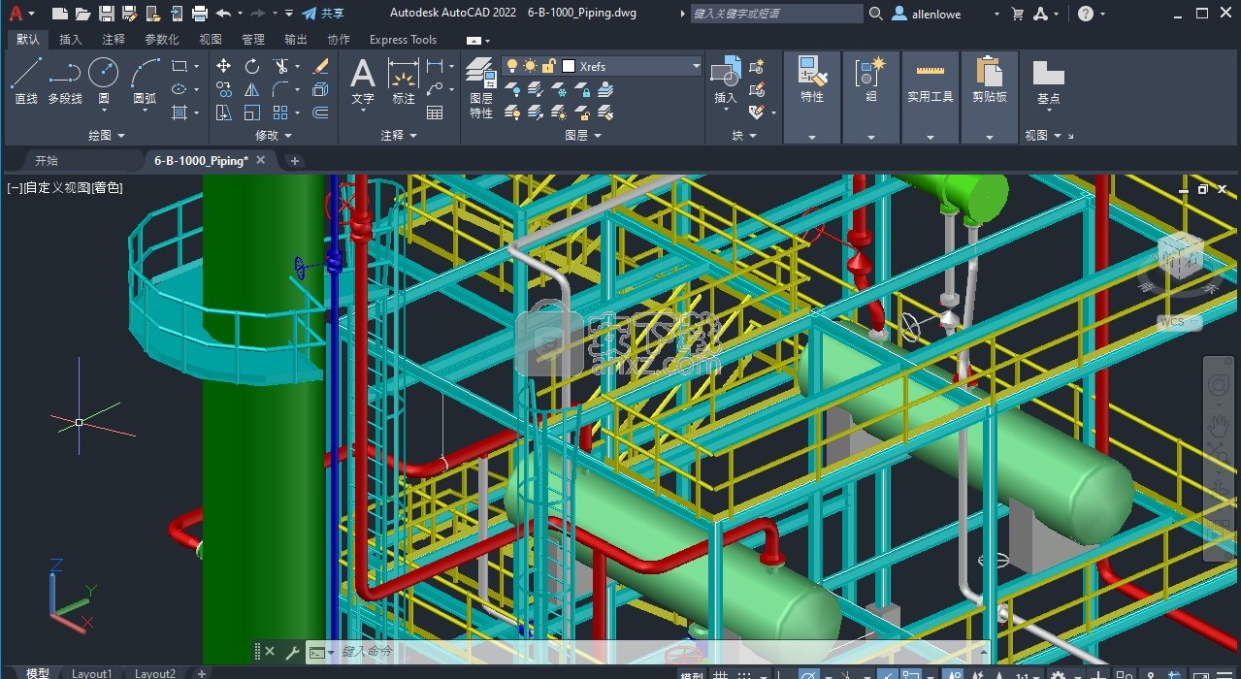Open the AutoCAD application menu
This screenshot has height=679, width=1241.
20,14
